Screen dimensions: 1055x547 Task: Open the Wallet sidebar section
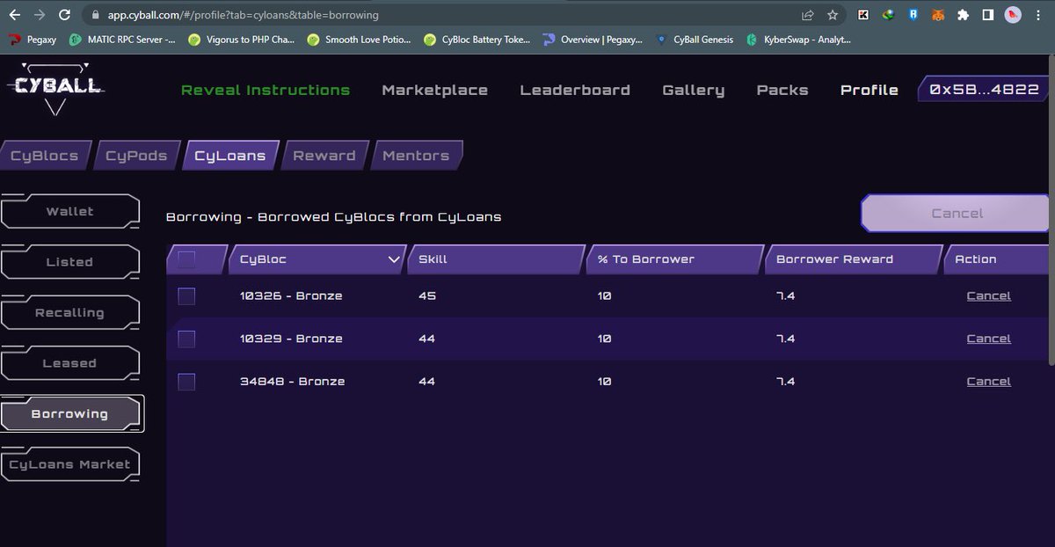(x=70, y=211)
